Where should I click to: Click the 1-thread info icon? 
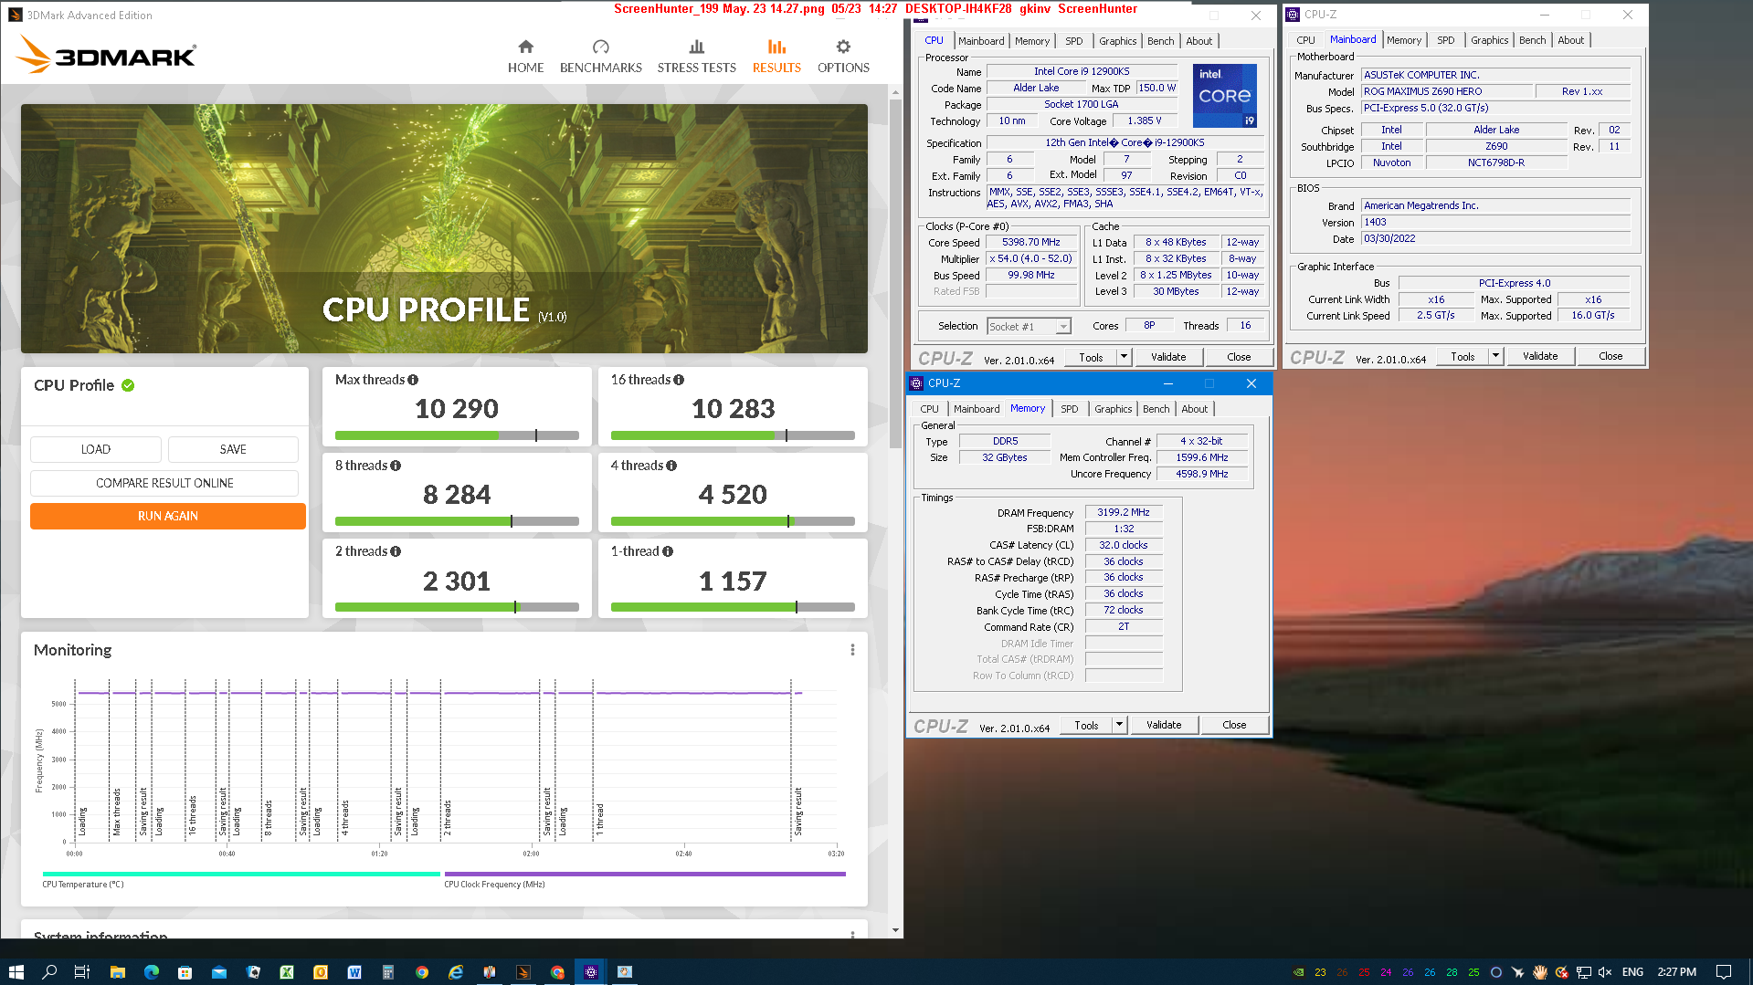(668, 551)
